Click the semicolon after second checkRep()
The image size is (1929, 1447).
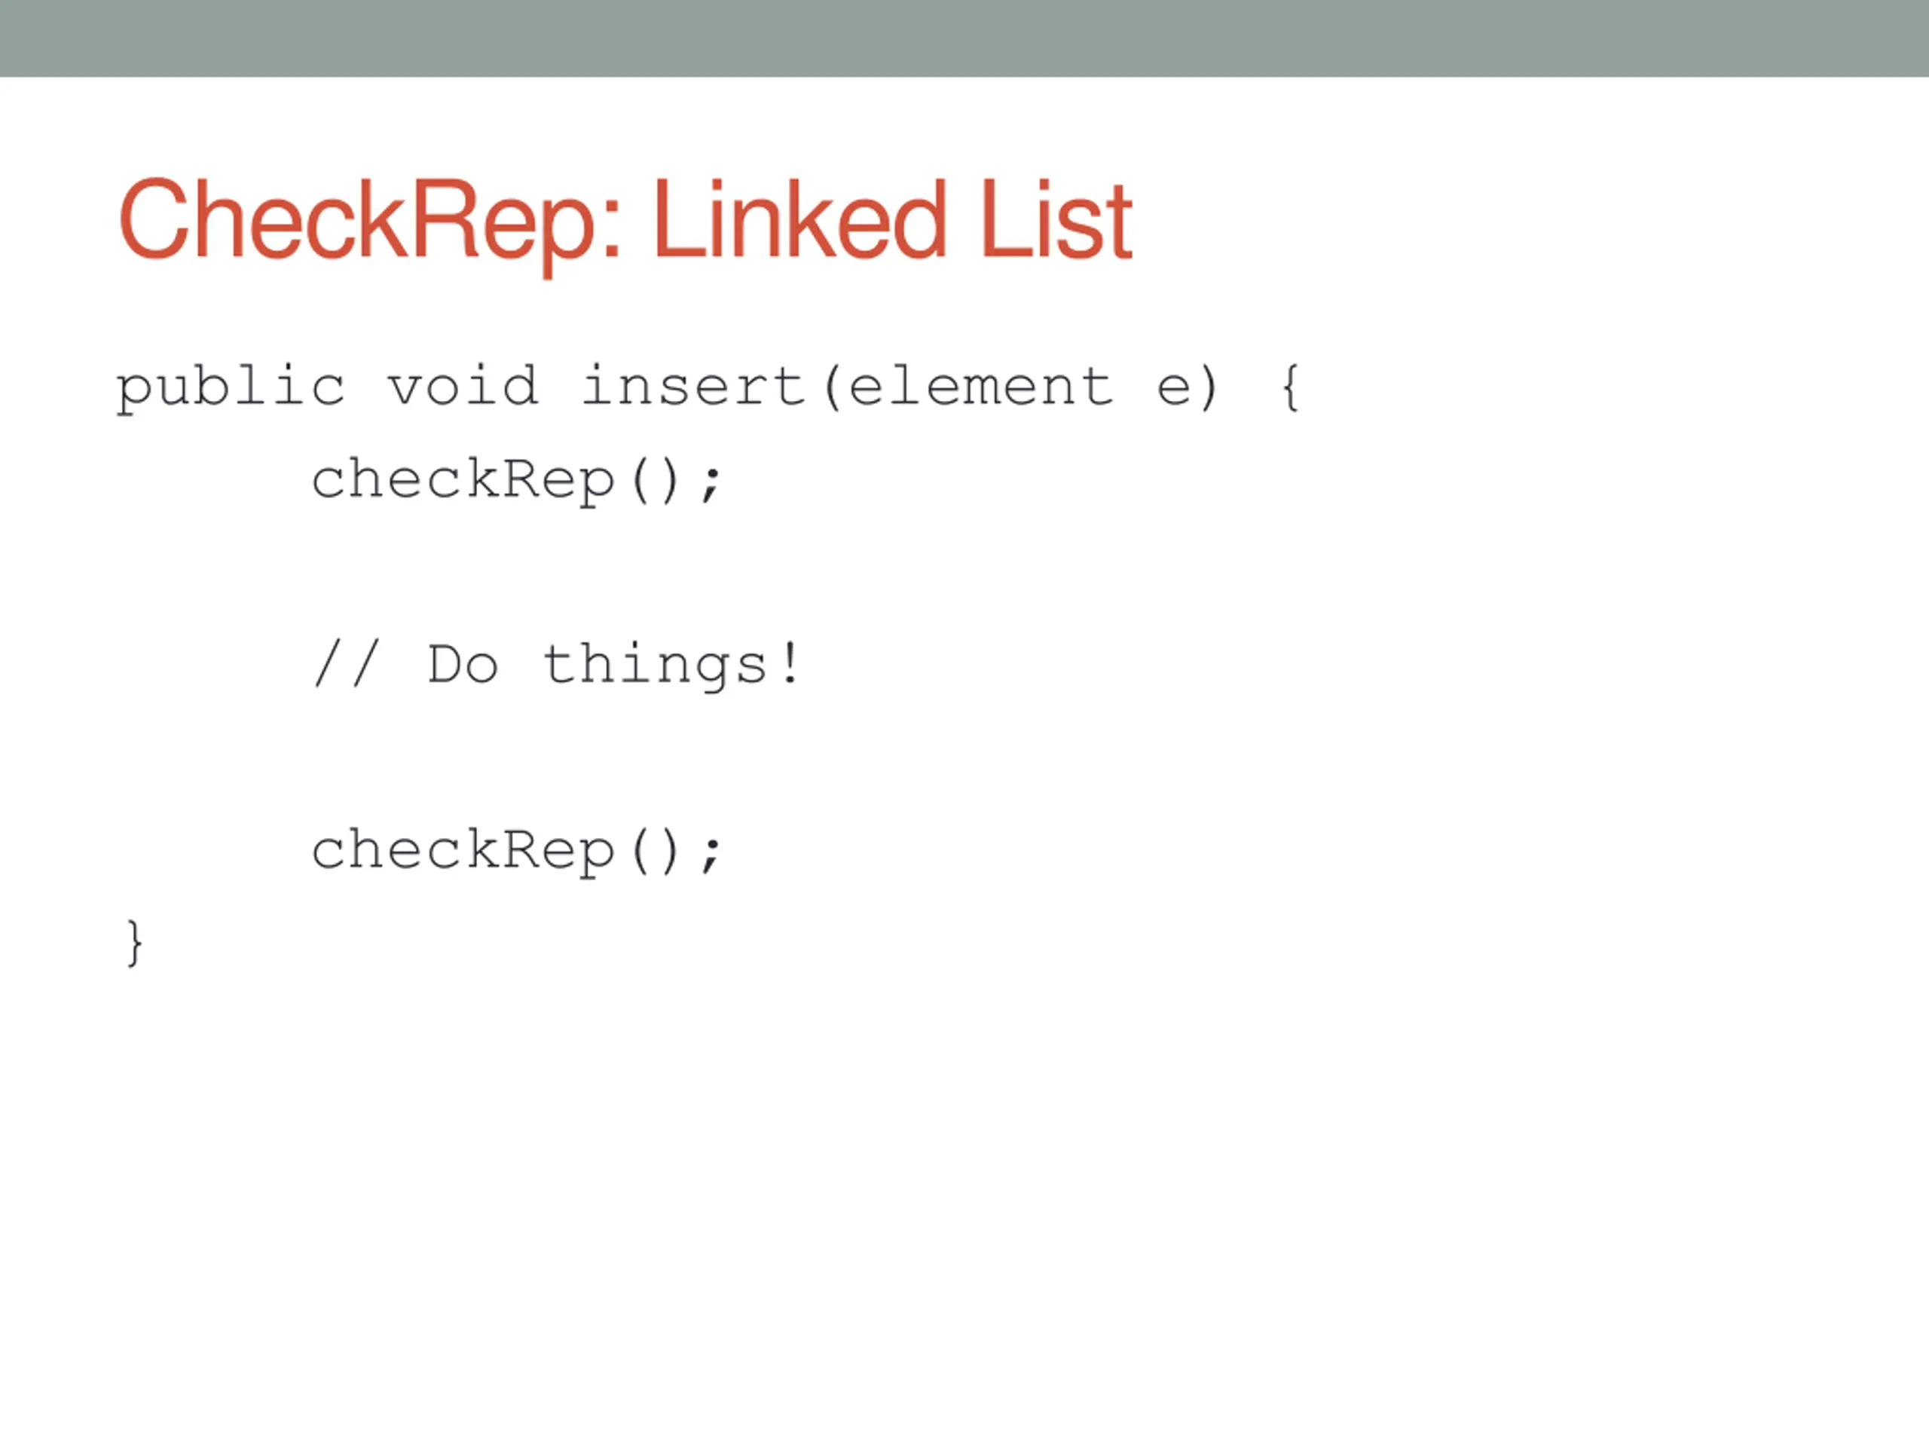(711, 855)
